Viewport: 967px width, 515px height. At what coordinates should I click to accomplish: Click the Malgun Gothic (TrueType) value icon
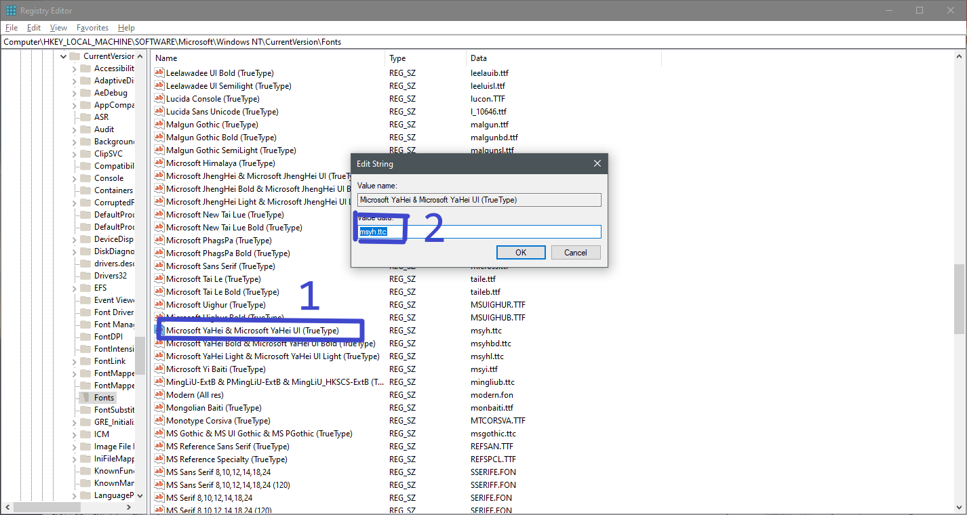pos(159,125)
